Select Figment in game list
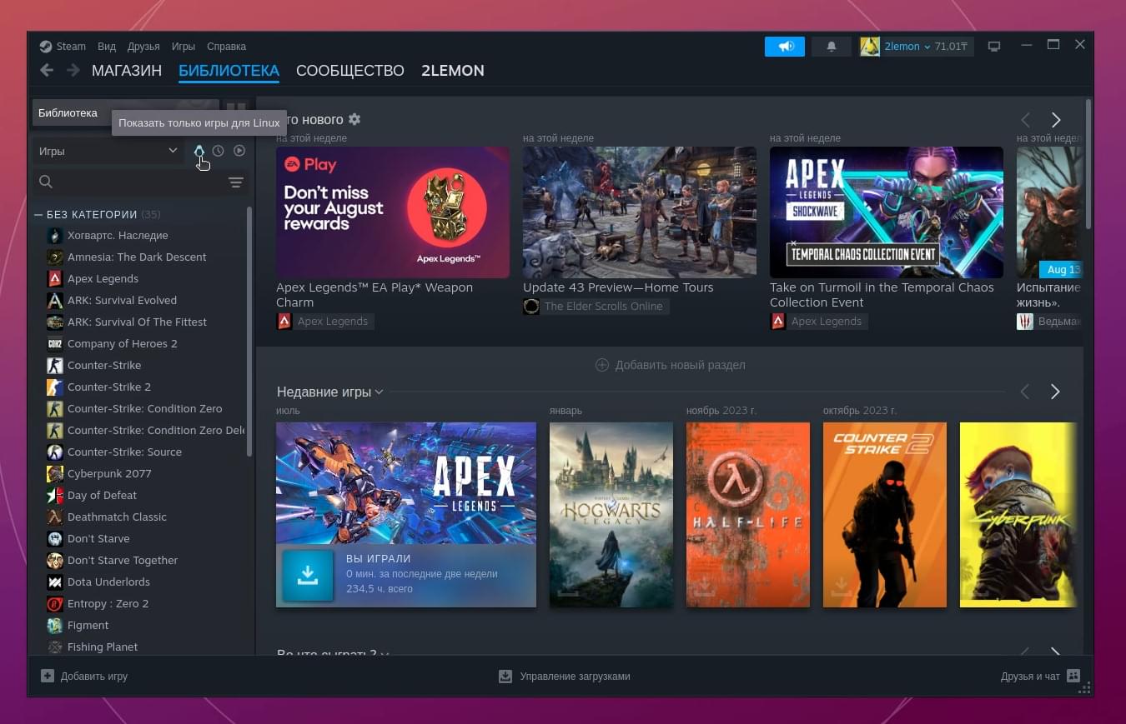This screenshot has width=1126, height=724. [88, 626]
